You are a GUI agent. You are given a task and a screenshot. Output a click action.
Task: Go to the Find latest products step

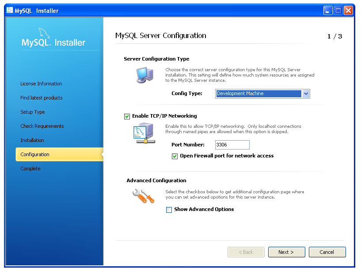point(42,98)
